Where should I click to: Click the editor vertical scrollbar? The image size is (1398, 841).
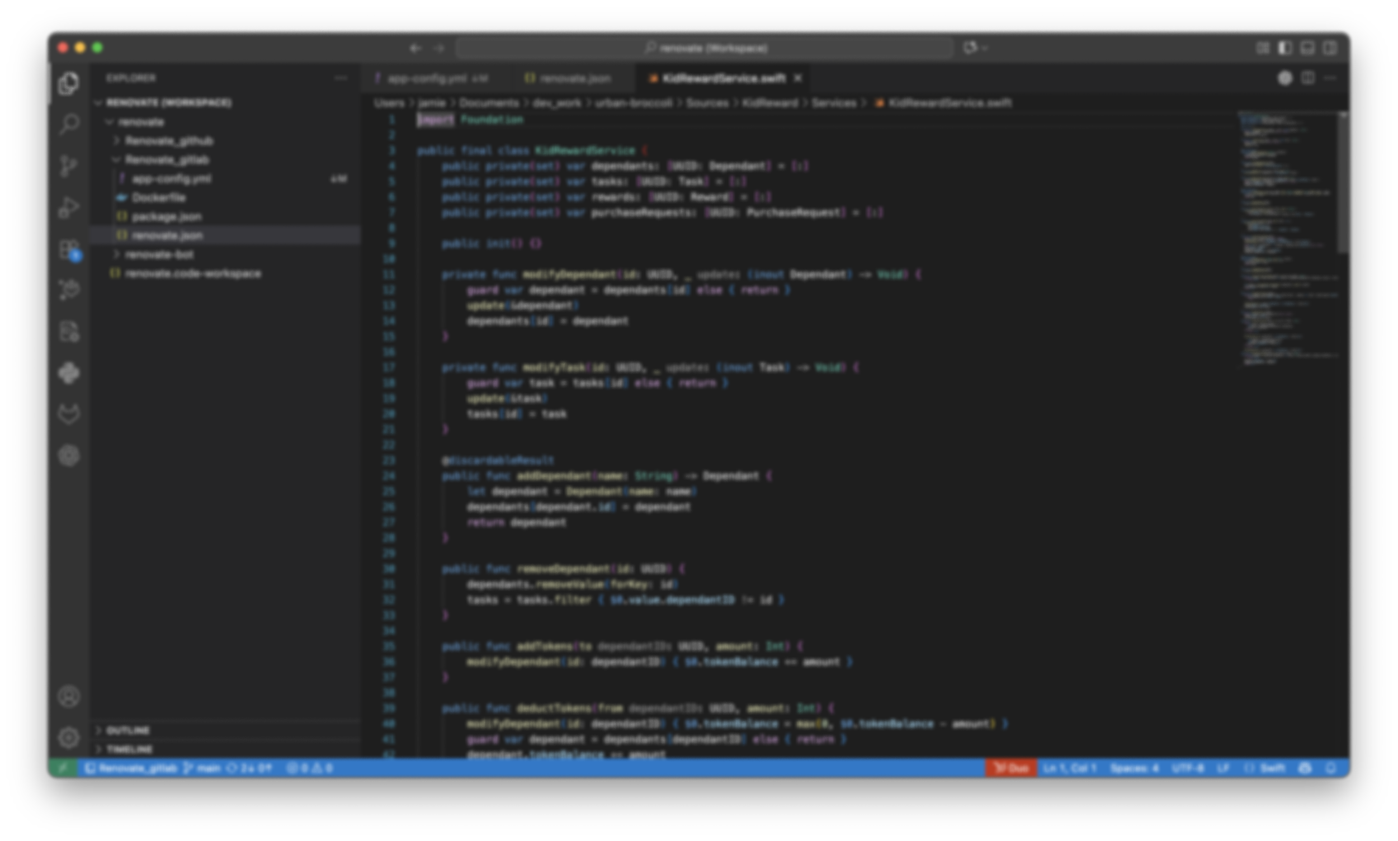point(1343,181)
